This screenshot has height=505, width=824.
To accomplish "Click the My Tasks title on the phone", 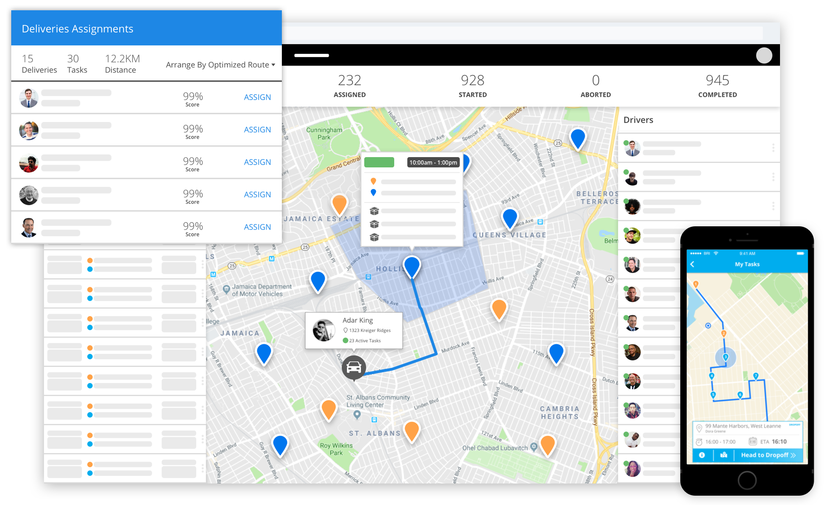I will point(747,264).
